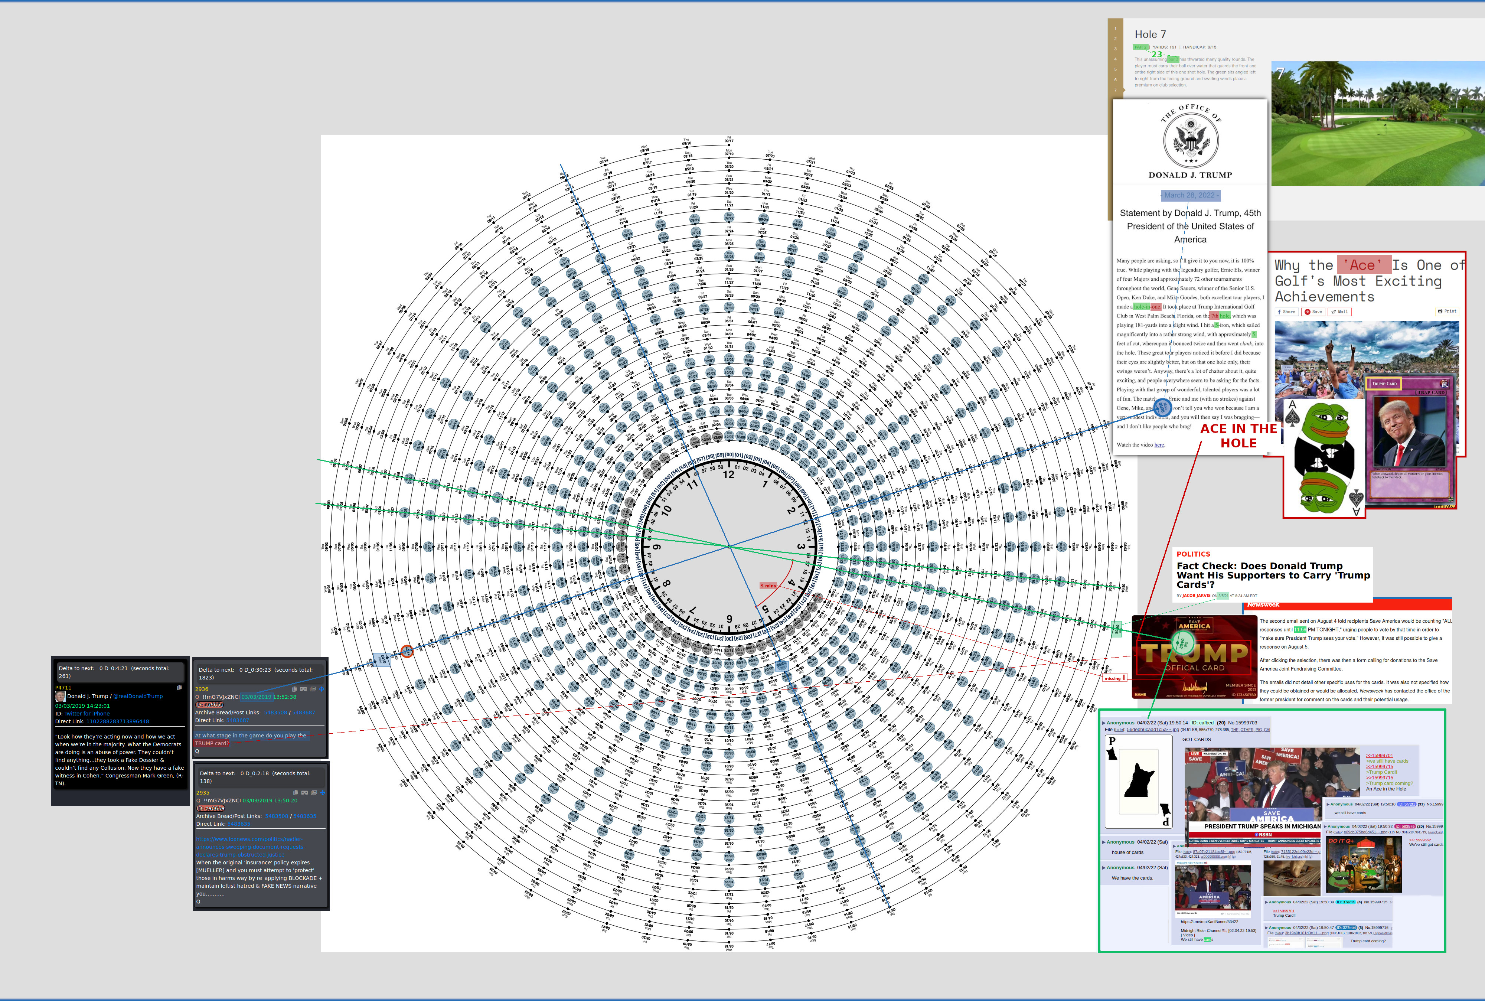Viewport: 1485px width, 1001px height.
Task: Click copy icon on Q post 2936
Action: click(295, 689)
